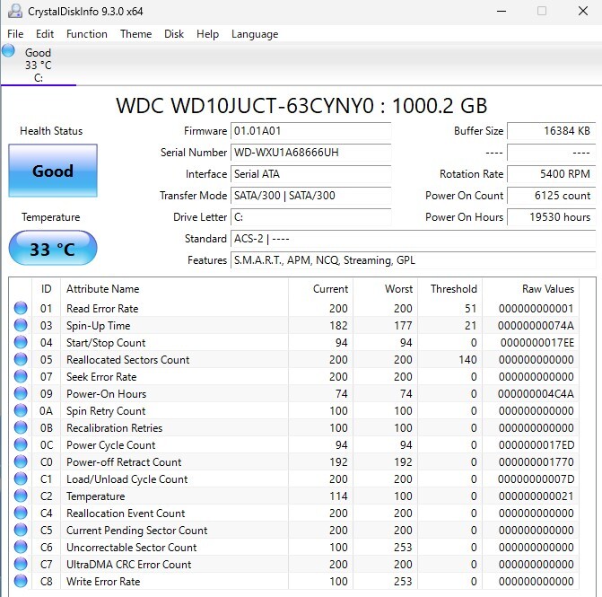Click the CrystalDiskInfo app icon in title bar

(15, 11)
